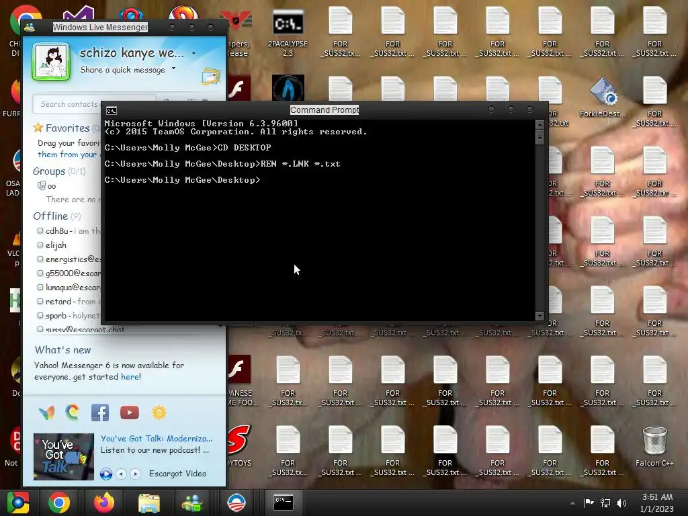The image size is (688, 516).
Task: Open the network tray icon
Action: pyautogui.click(x=605, y=503)
